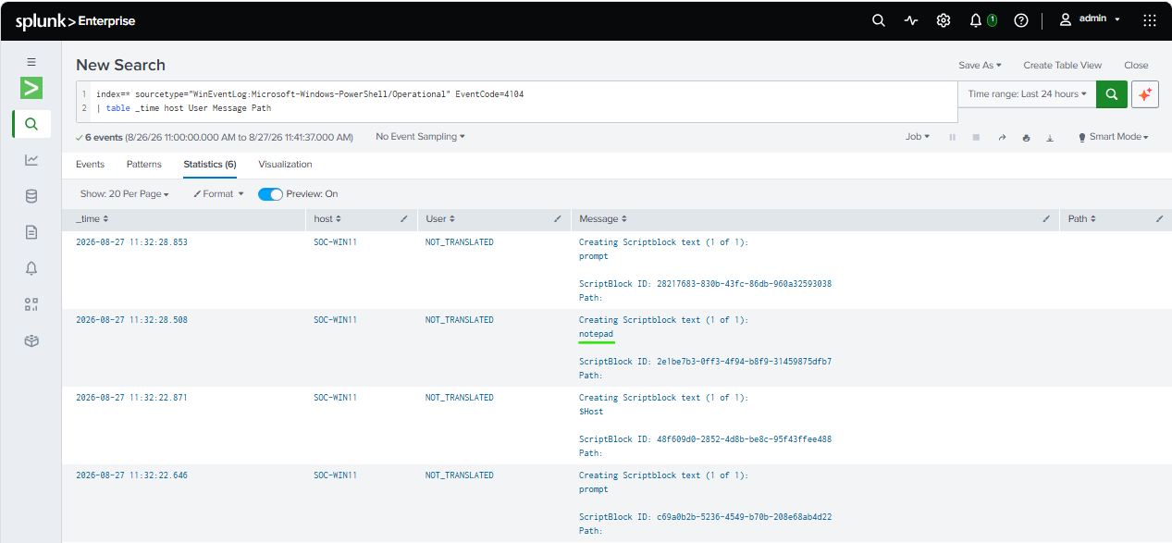
Task: Click timestamp 2026-08-27 11:32:22.871
Action: point(131,398)
